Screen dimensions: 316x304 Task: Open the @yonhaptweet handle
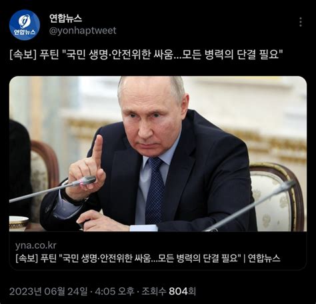tap(83, 31)
